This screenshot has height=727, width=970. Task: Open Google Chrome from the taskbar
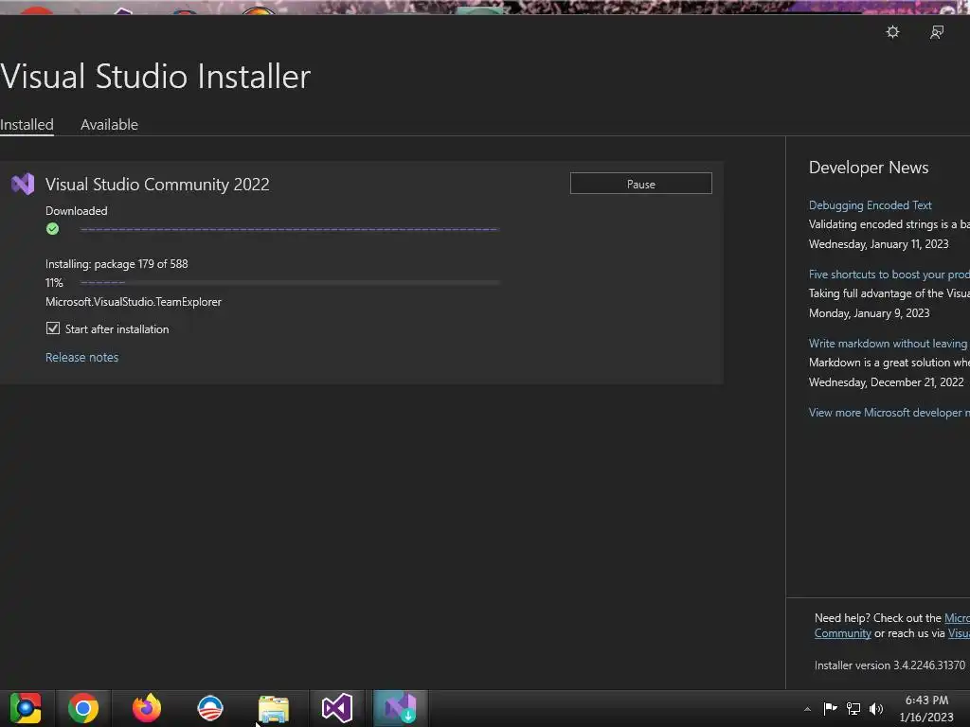coord(83,708)
